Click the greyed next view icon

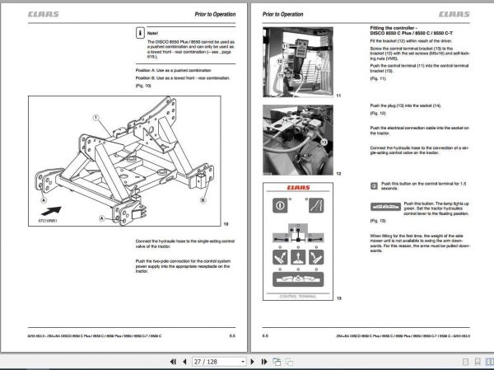(289, 362)
